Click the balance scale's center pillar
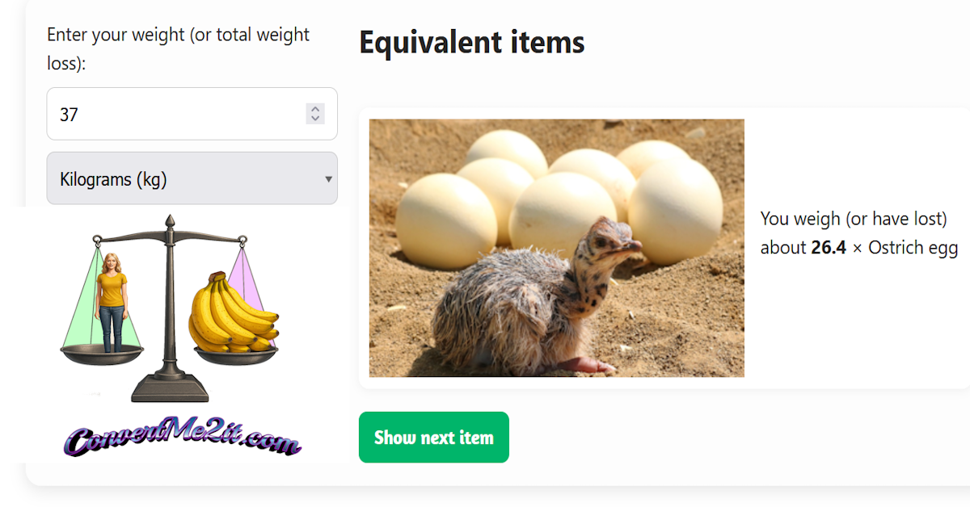Viewport: 970px width, 507px height. pos(170,307)
